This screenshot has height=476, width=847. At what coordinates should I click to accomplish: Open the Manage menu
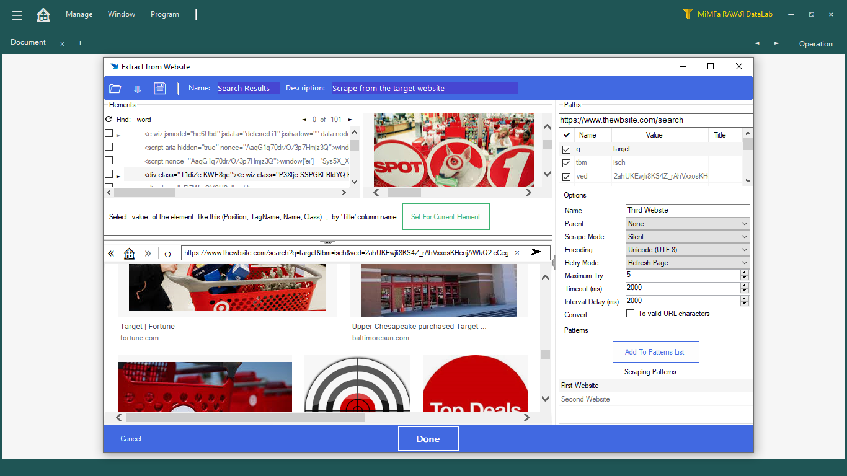pyautogui.click(x=79, y=14)
